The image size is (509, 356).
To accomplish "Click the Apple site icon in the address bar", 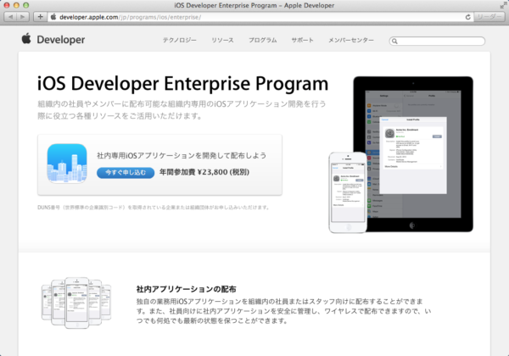I will (x=53, y=17).
